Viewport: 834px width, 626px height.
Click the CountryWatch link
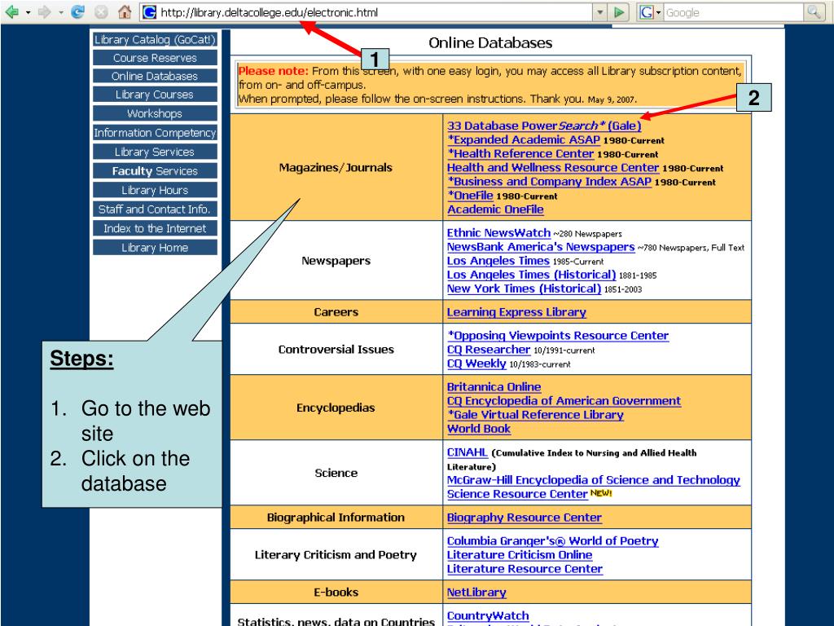489,615
